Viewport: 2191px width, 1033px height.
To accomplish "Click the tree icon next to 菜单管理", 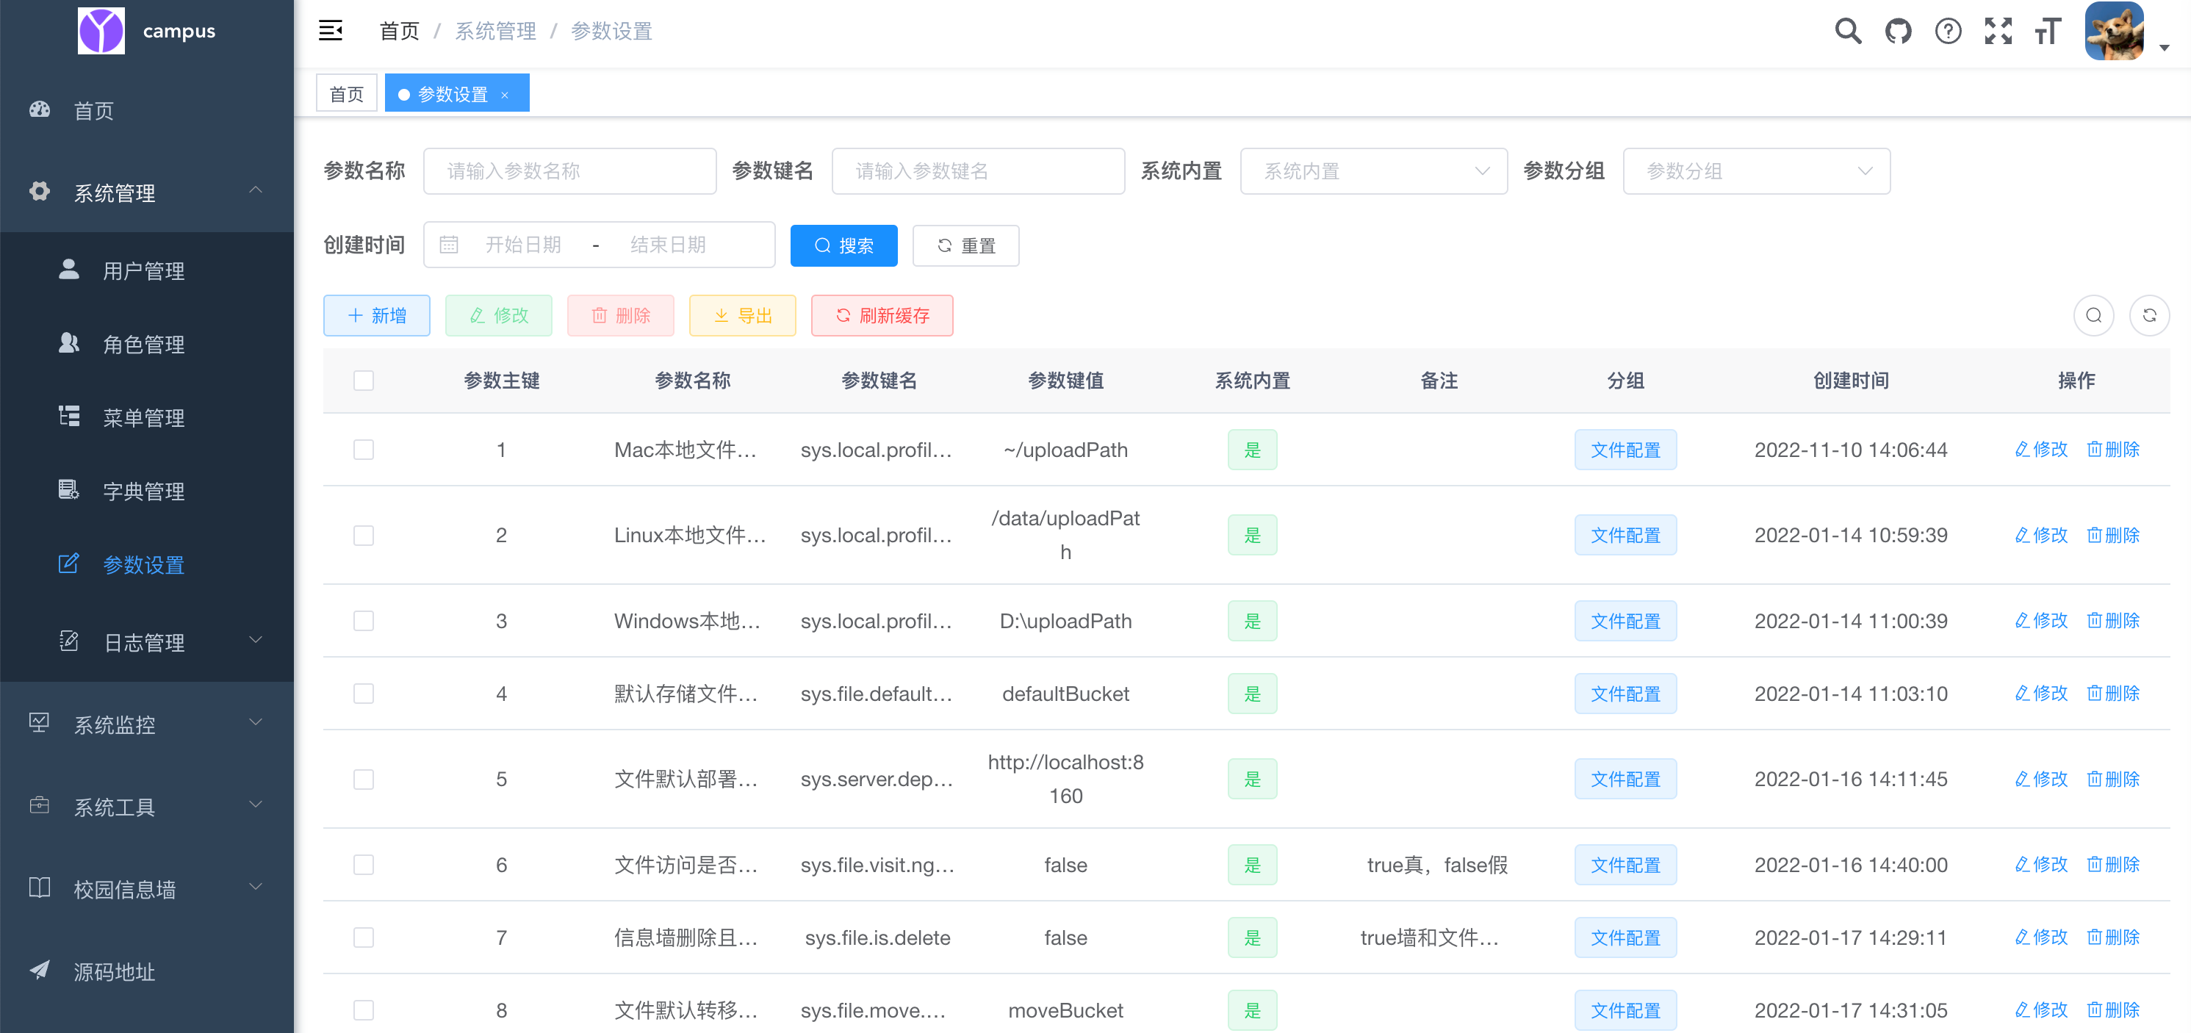I will (x=69, y=416).
